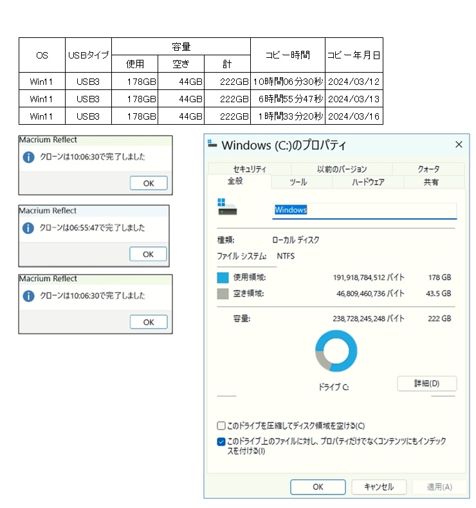Switch to the ハードウェア tab
Viewport: 476px width, 508px height.
point(368,182)
